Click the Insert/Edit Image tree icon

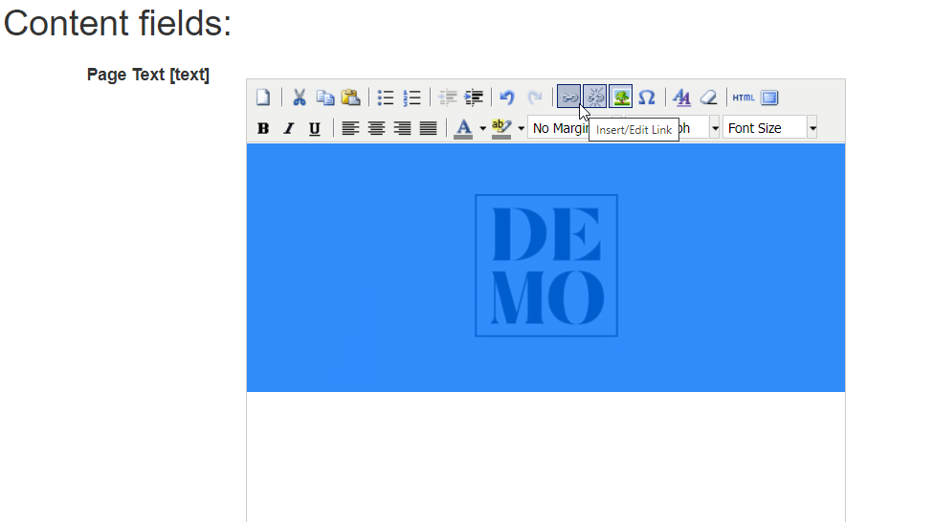[621, 97]
